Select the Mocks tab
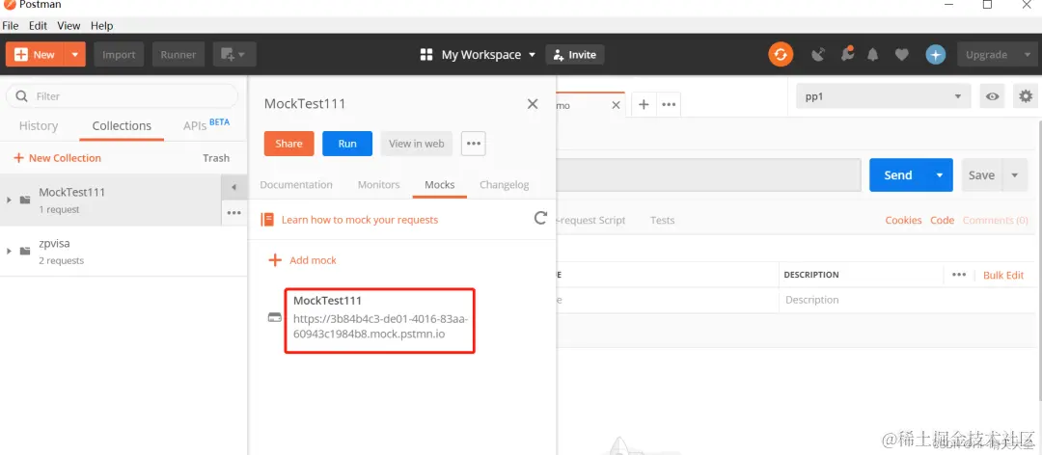 [440, 185]
